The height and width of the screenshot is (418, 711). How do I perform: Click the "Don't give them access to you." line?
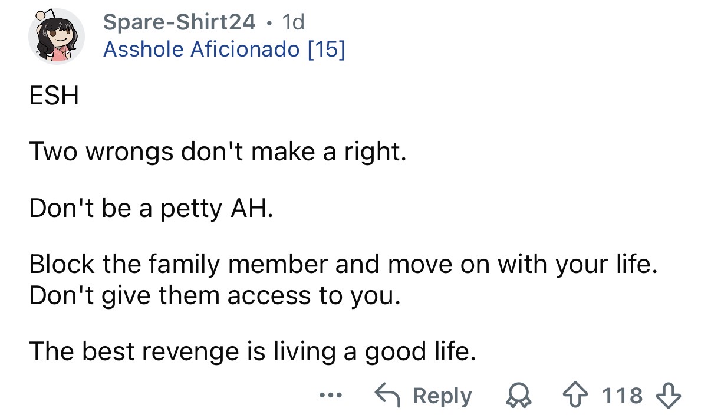[215, 296]
